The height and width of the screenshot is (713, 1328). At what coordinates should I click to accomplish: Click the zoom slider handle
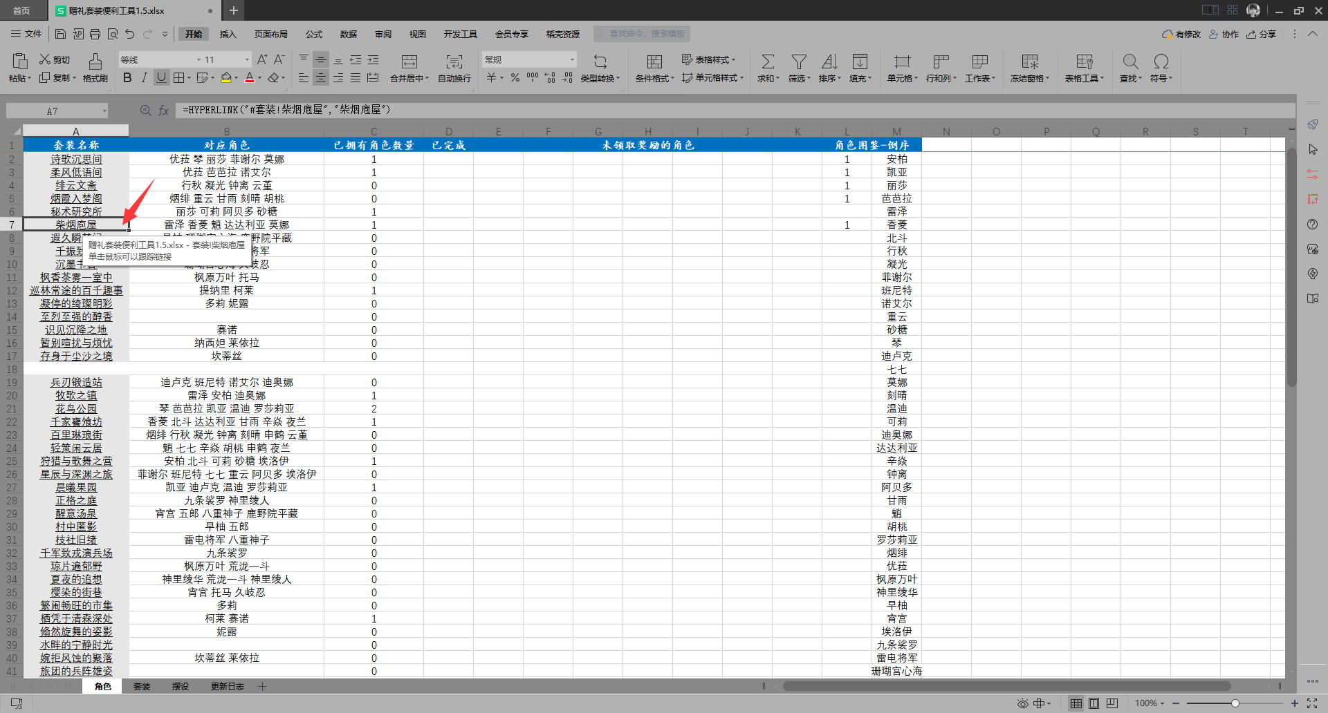click(x=1235, y=703)
